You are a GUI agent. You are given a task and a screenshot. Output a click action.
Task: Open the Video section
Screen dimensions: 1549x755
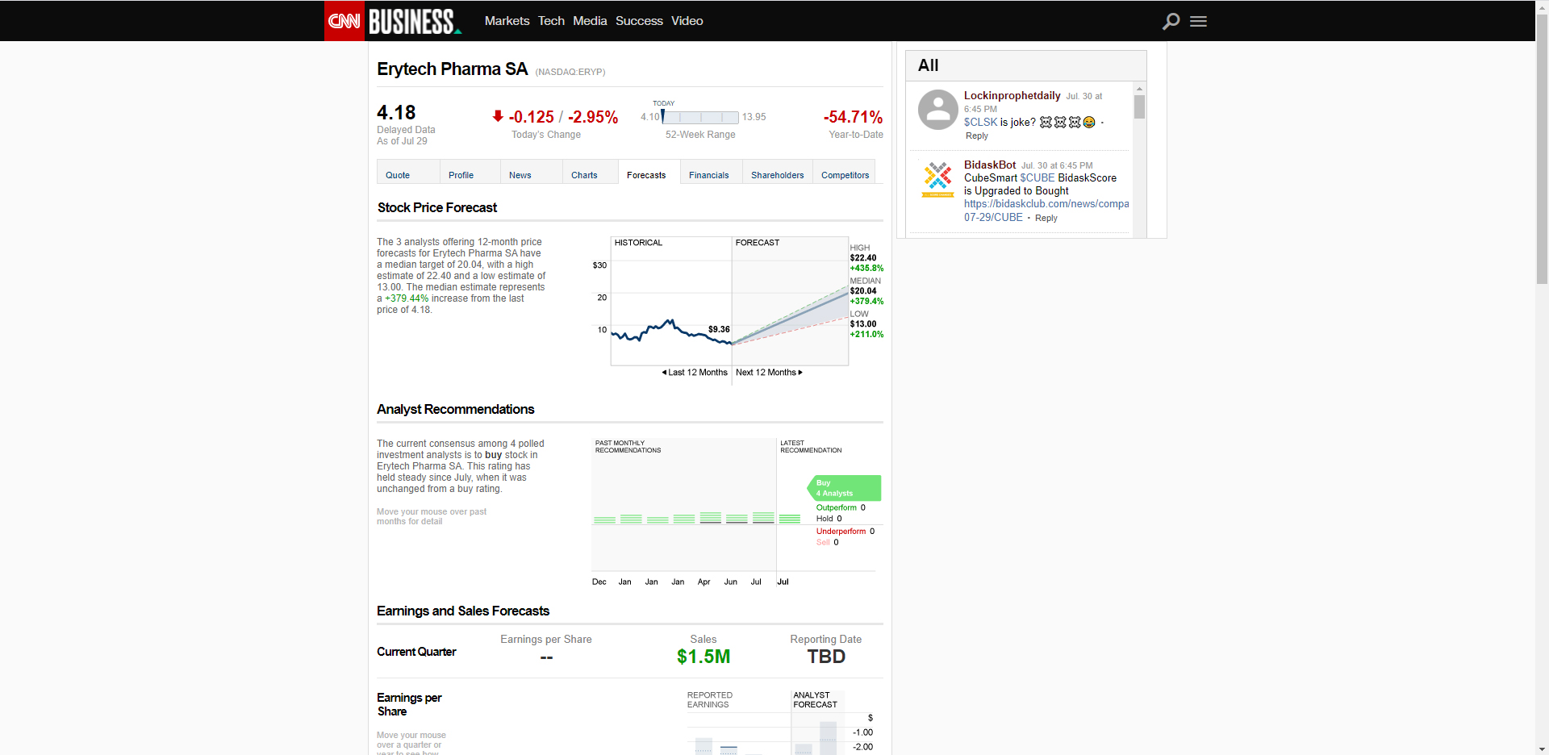click(687, 21)
